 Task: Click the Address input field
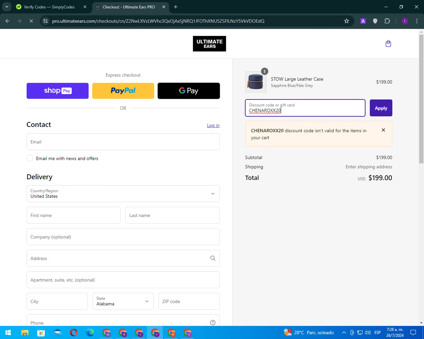[123, 258]
